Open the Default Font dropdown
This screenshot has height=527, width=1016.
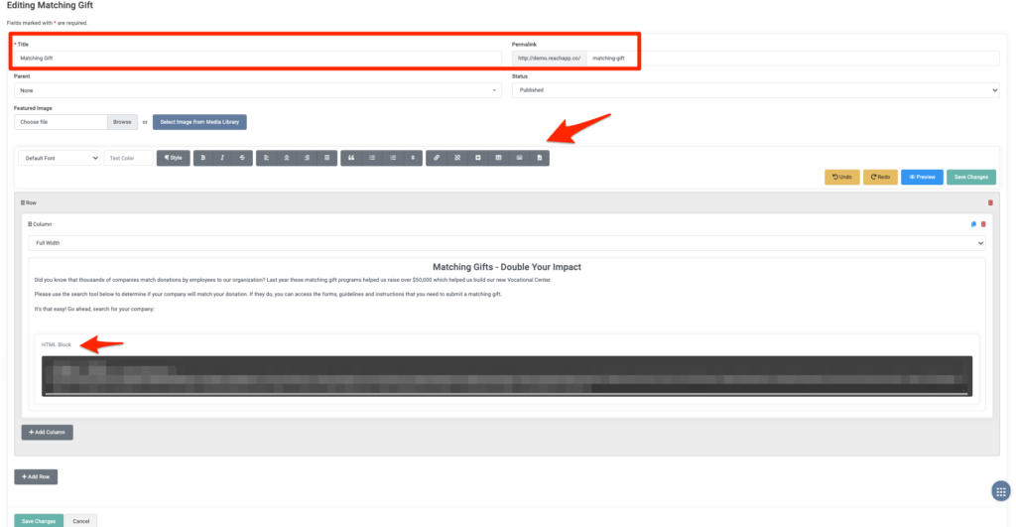pos(59,158)
